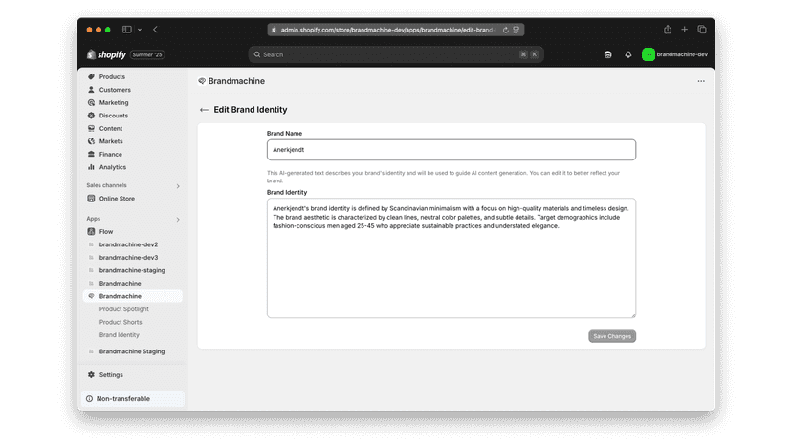Image resolution: width=792 pixels, height=445 pixels.
Task: Expand the Sales channels section chevron
Action: click(178, 186)
